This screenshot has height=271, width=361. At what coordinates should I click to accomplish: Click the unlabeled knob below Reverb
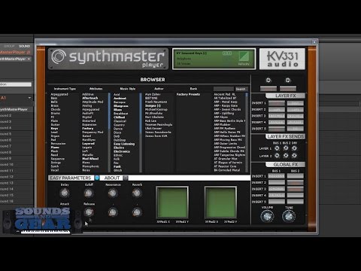pyautogui.click(x=137, y=212)
